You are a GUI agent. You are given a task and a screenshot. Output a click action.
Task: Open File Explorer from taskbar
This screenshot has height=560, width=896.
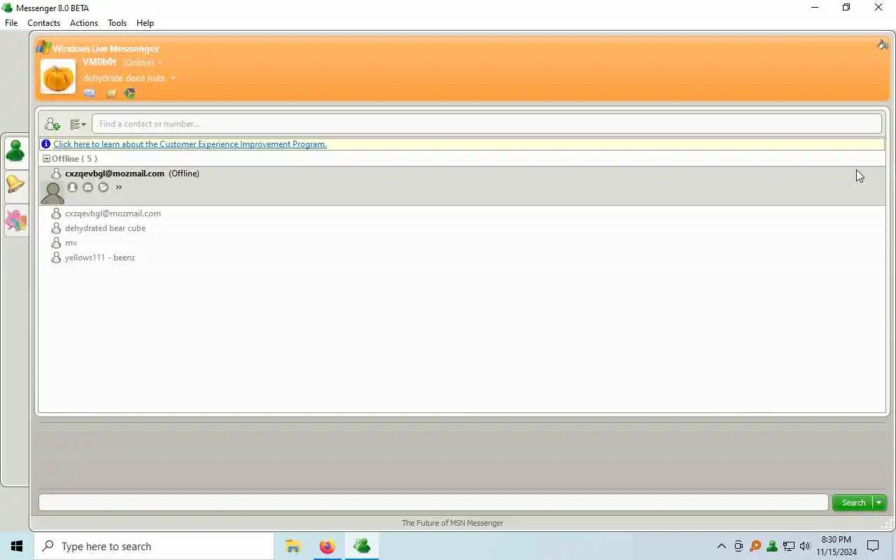293,546
